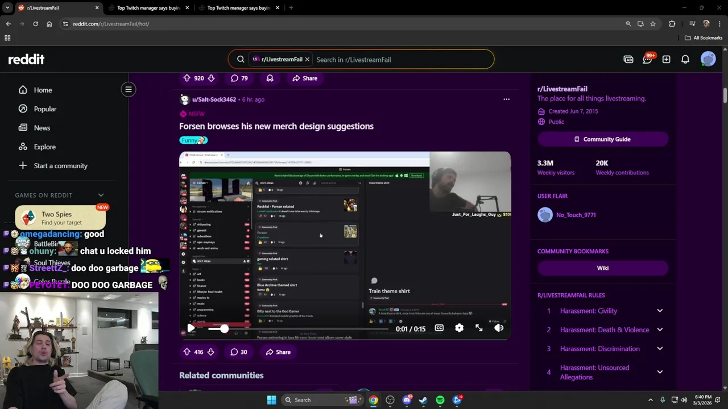Click the browser home button
The image size is (728, 409).
(49, 24)
